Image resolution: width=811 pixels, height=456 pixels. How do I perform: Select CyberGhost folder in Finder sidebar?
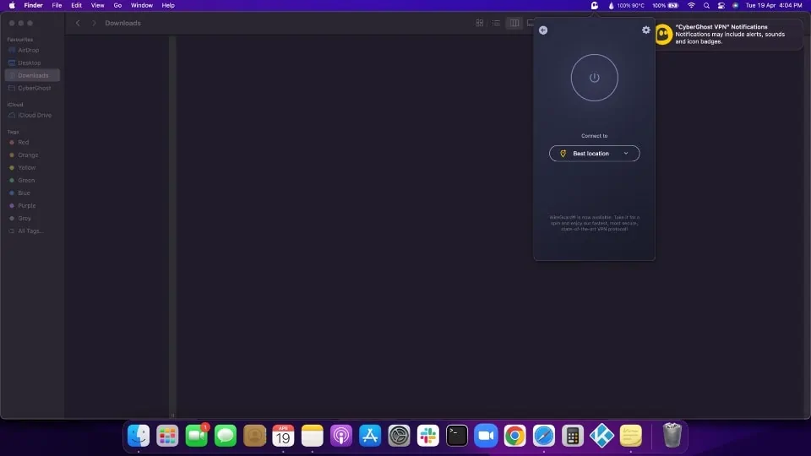coord(32,88)
